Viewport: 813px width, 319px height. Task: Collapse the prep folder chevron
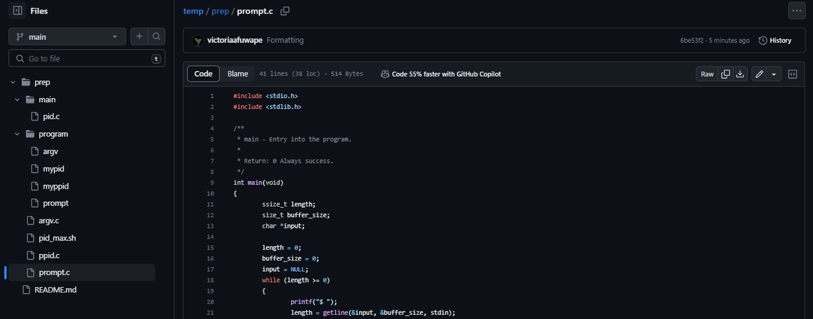[13, 82]
